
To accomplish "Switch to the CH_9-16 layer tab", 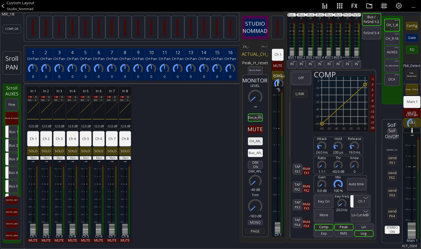I will [x=392, y=39].
